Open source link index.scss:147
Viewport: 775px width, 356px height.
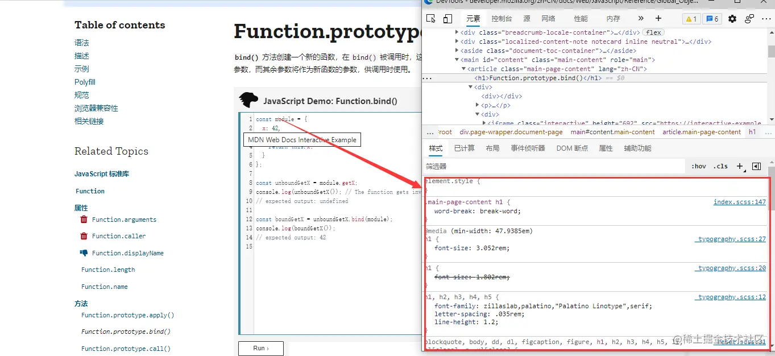pyautogui.click(x=740, y=202)
